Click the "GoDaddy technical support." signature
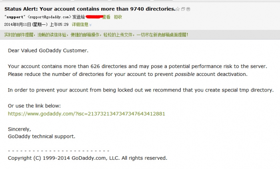The image size is (280, 169). tap(42, 137)
